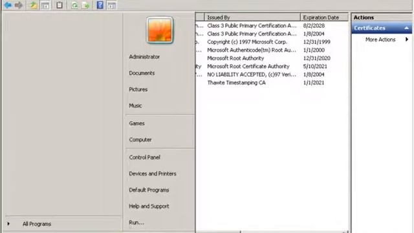
Task: Open Games from Start menu
Action: point(136,124)
